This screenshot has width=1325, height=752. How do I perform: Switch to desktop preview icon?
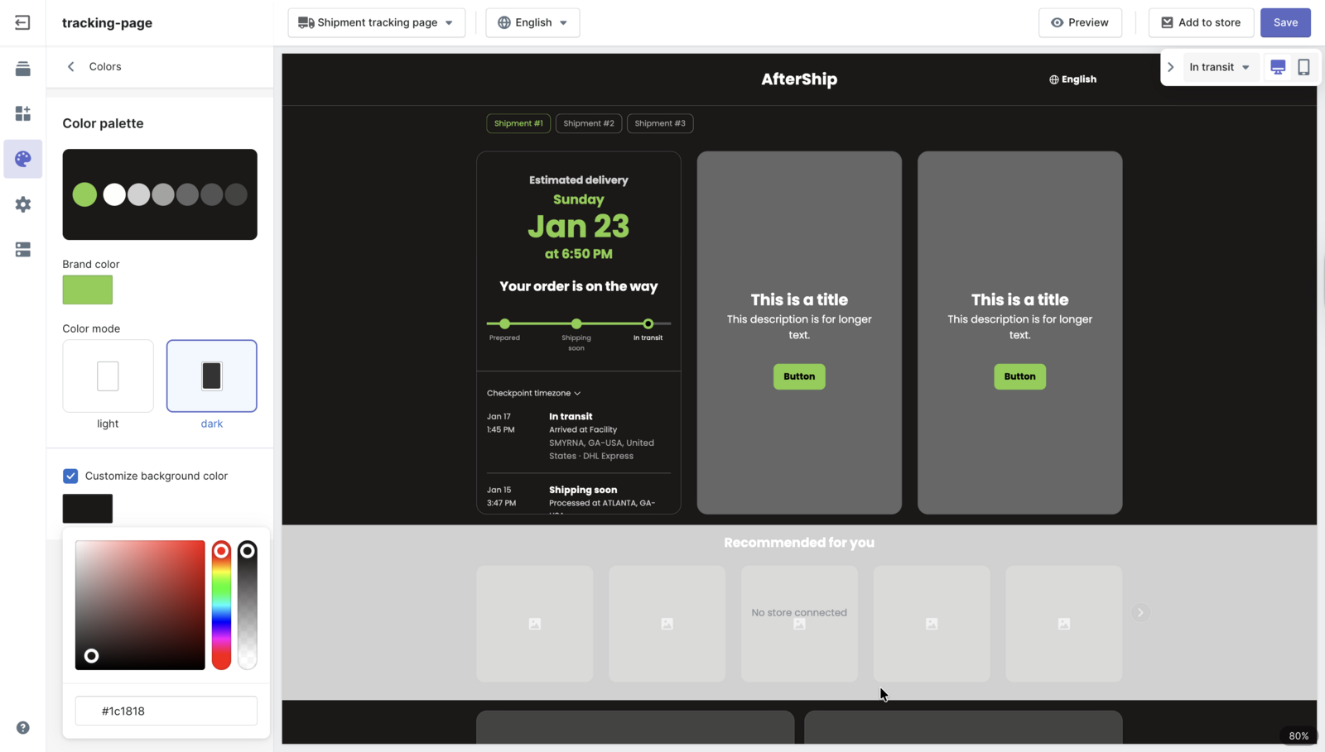(1278, 67)
